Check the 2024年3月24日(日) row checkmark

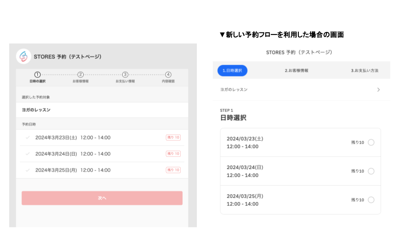tap(28, 154)
